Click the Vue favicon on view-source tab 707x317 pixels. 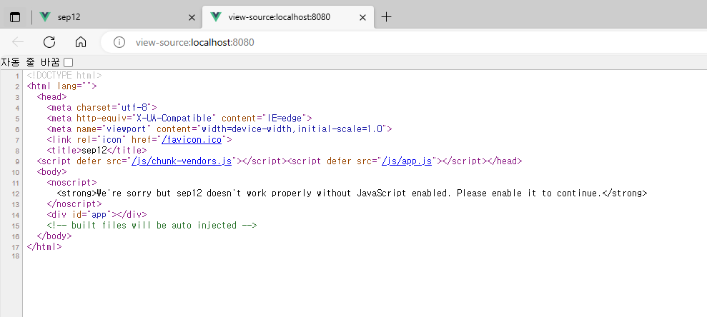[216, 17]
